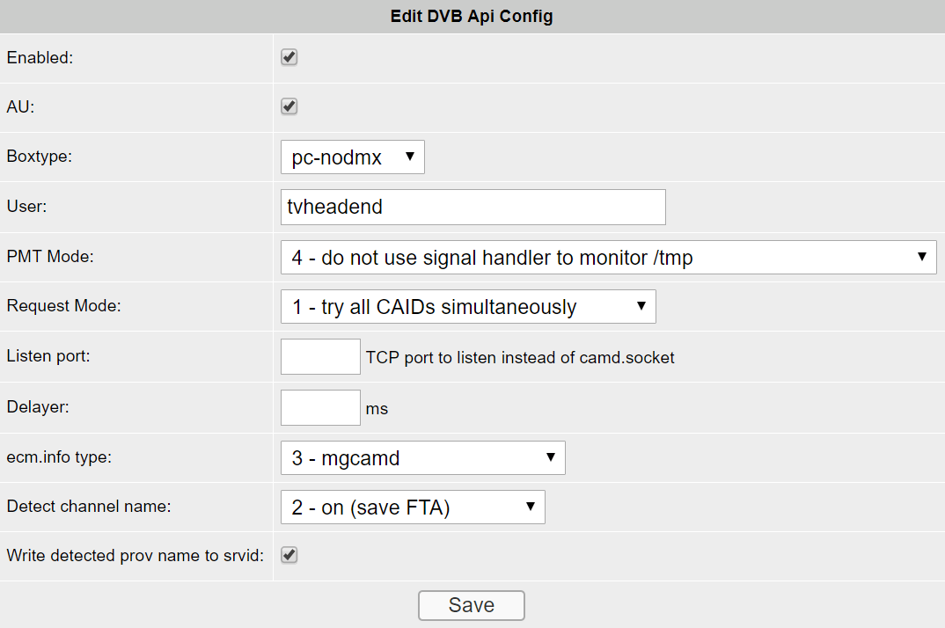Click the Write detected prov name label
This screenshot has width=945, height=628.
[135, 555]
